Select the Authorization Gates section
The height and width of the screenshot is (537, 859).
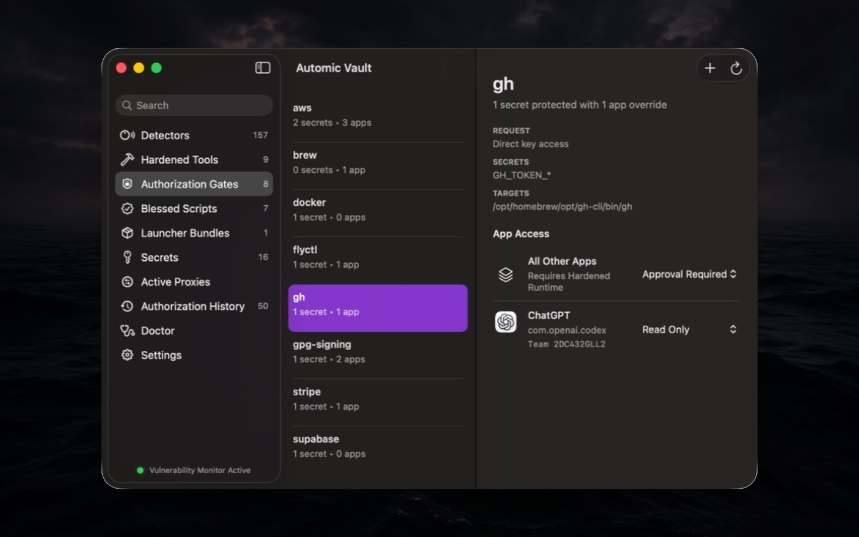[x=194, y=184]
